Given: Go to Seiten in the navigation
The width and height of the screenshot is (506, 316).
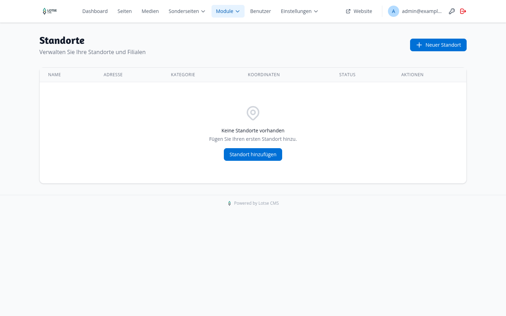Looking at the screenshot, I should (125, 11).
